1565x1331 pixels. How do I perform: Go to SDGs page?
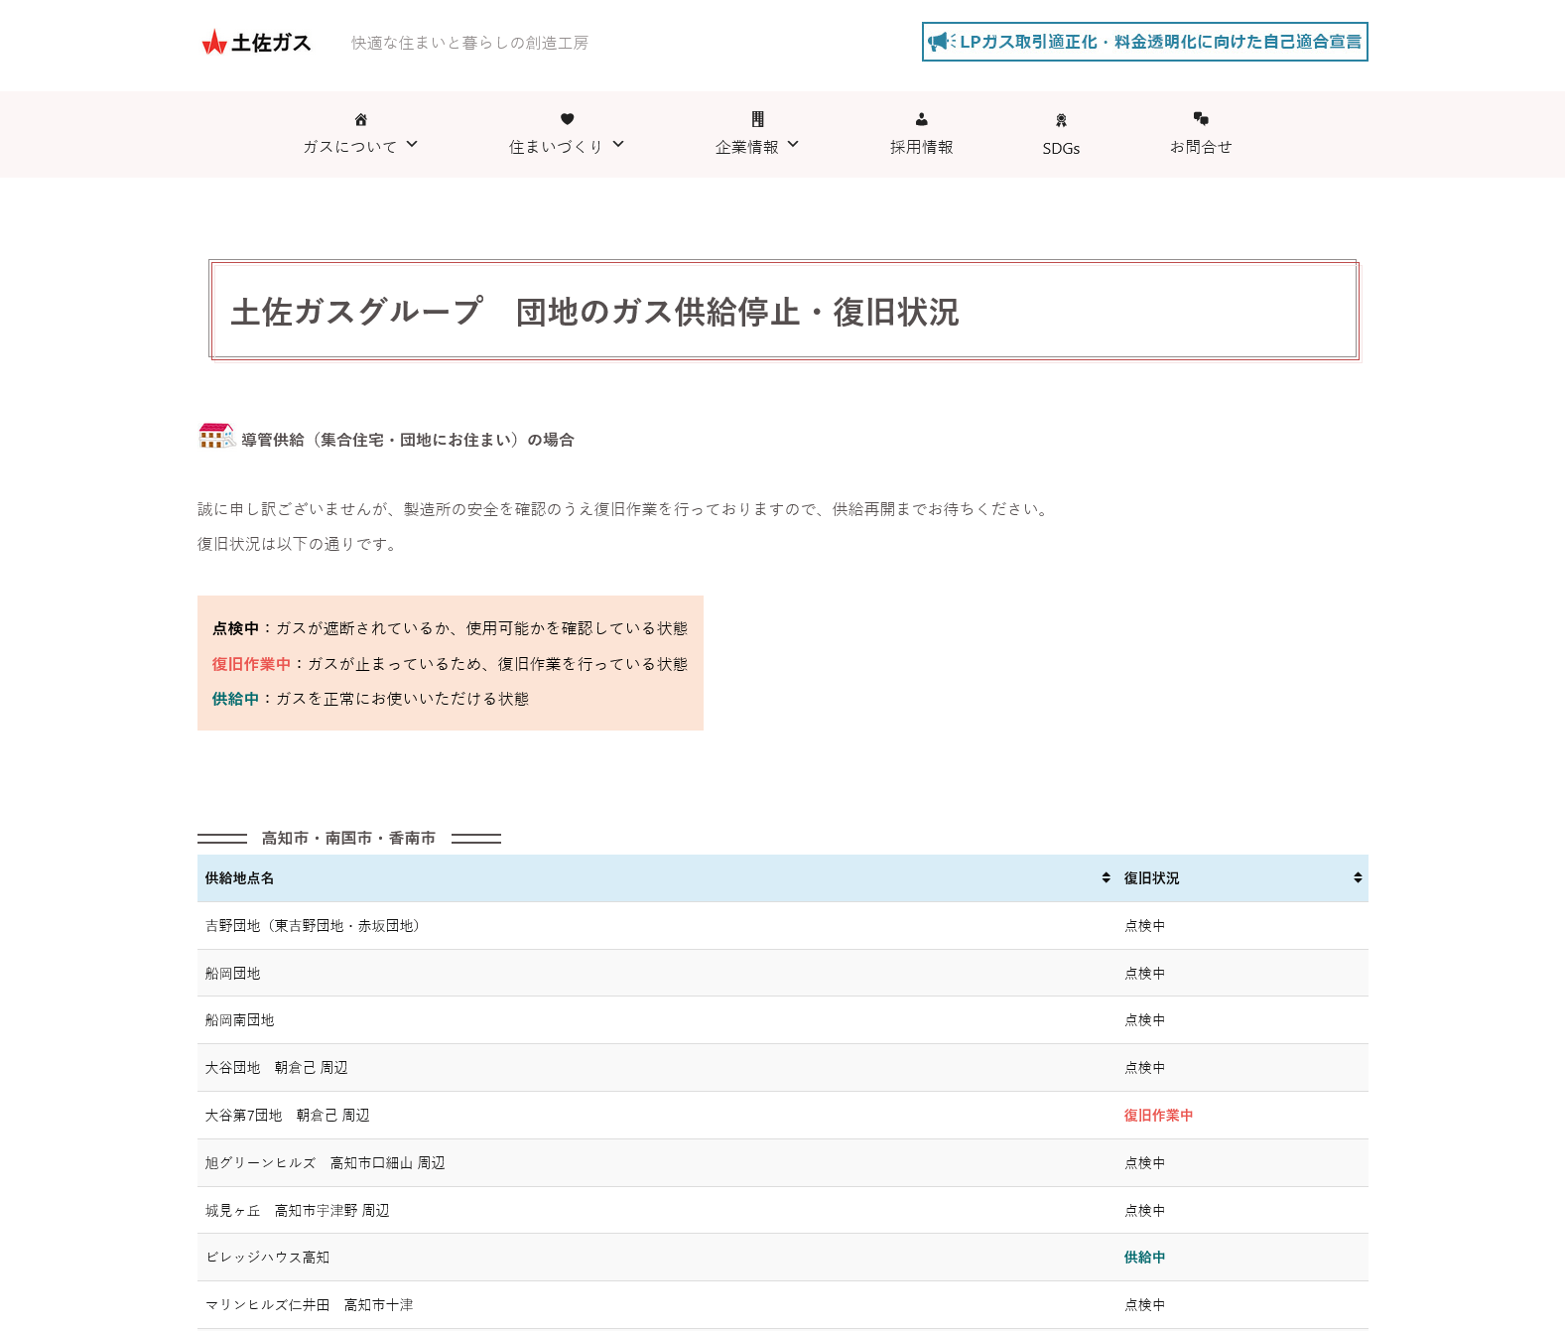coord(1061,148)
